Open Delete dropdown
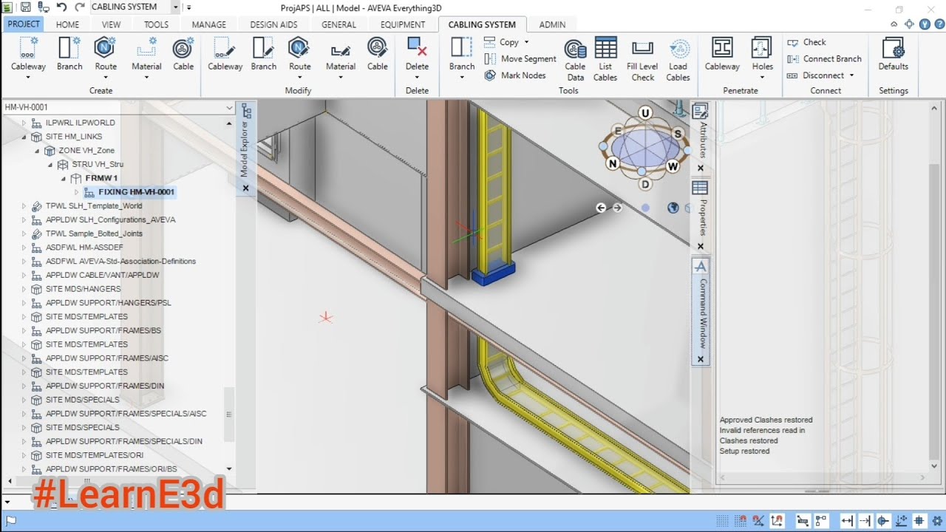This screenshot has height=532, width=946. 417,77
